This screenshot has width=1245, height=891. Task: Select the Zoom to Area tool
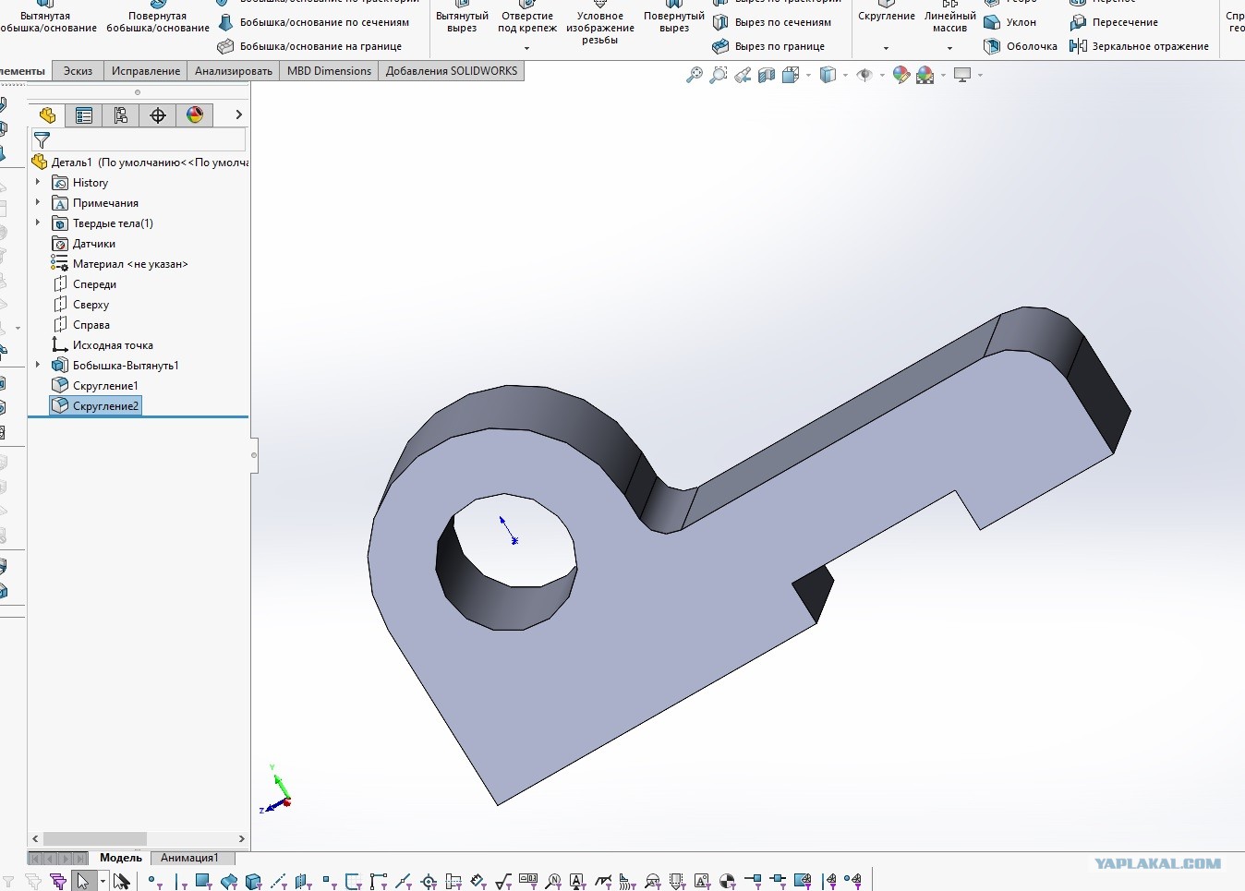[718, 75]
